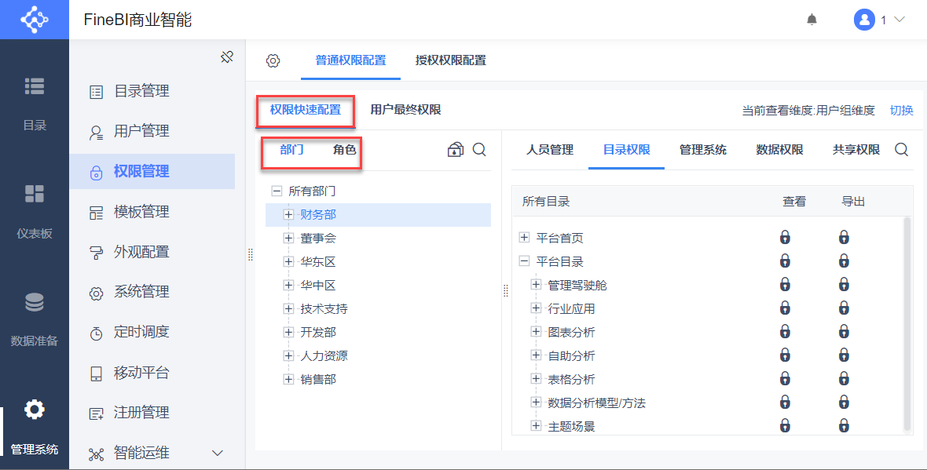
Task: Click the notification bell icon
Action: tap(812, 20)
